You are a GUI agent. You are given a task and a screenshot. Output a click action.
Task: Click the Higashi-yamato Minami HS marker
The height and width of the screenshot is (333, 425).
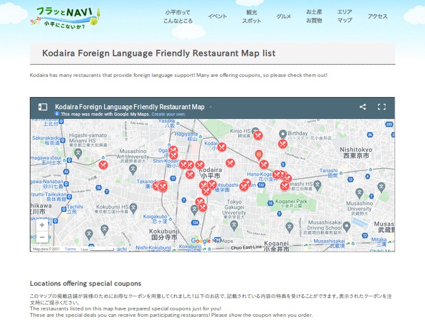78,153
